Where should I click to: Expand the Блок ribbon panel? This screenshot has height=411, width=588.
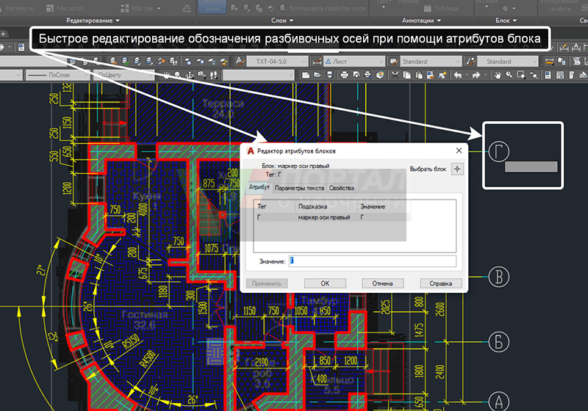pos(506,21)
